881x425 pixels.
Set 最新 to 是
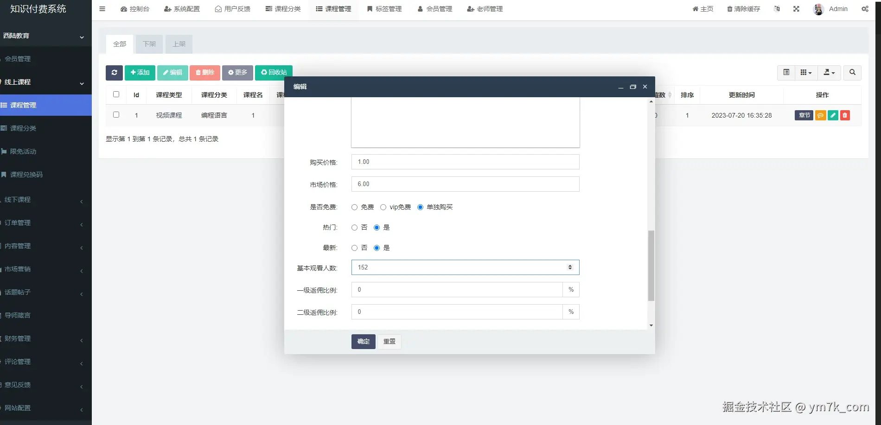(x=377, y=248)
